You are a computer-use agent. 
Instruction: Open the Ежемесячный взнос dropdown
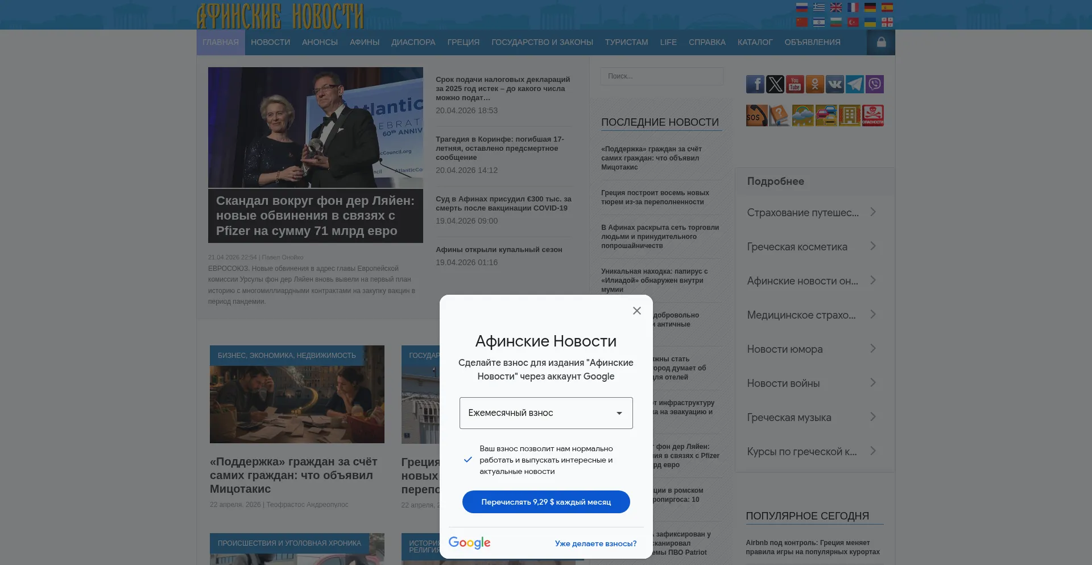click(x=546, y=413)
